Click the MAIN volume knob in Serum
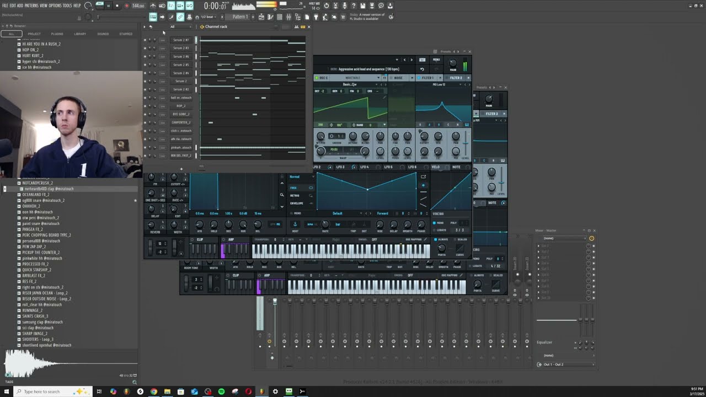The width and height of the screenshot is (706, 397). (x=453, y=63)
